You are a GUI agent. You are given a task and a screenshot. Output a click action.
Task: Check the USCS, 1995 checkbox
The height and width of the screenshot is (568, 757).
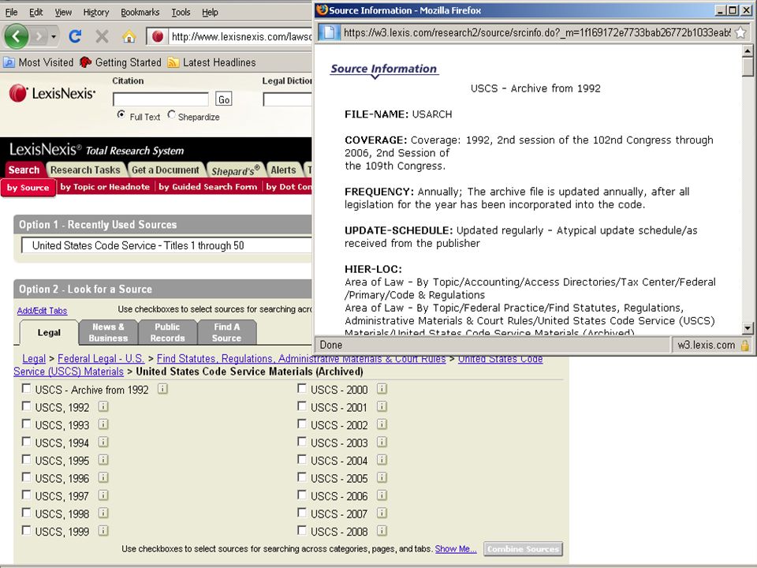(26, 459)
